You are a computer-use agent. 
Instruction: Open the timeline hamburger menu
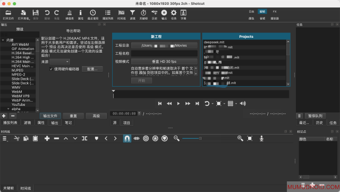(x=5, y=138)
